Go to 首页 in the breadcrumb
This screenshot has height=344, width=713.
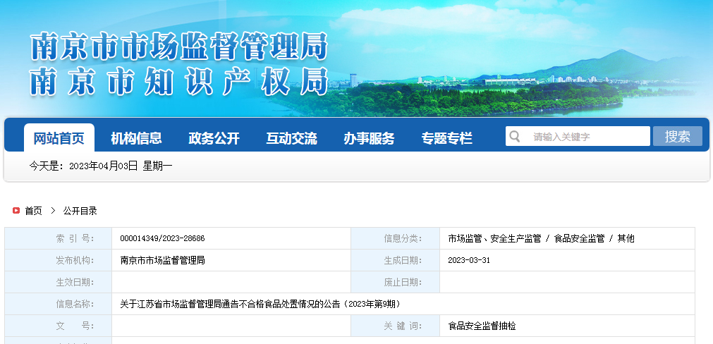click(33, 211)
